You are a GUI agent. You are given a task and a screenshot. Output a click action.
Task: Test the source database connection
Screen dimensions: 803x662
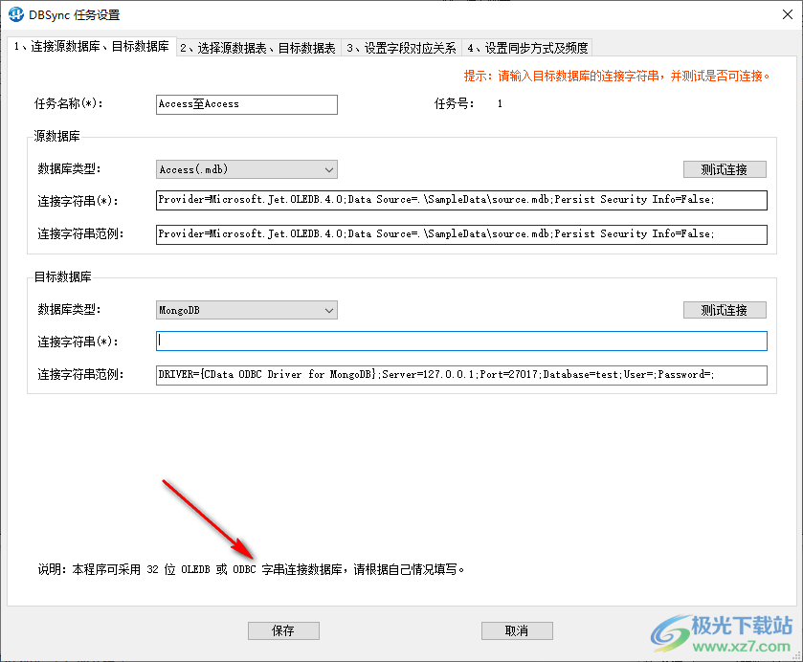pyautogui.click(x=725, y=169)
